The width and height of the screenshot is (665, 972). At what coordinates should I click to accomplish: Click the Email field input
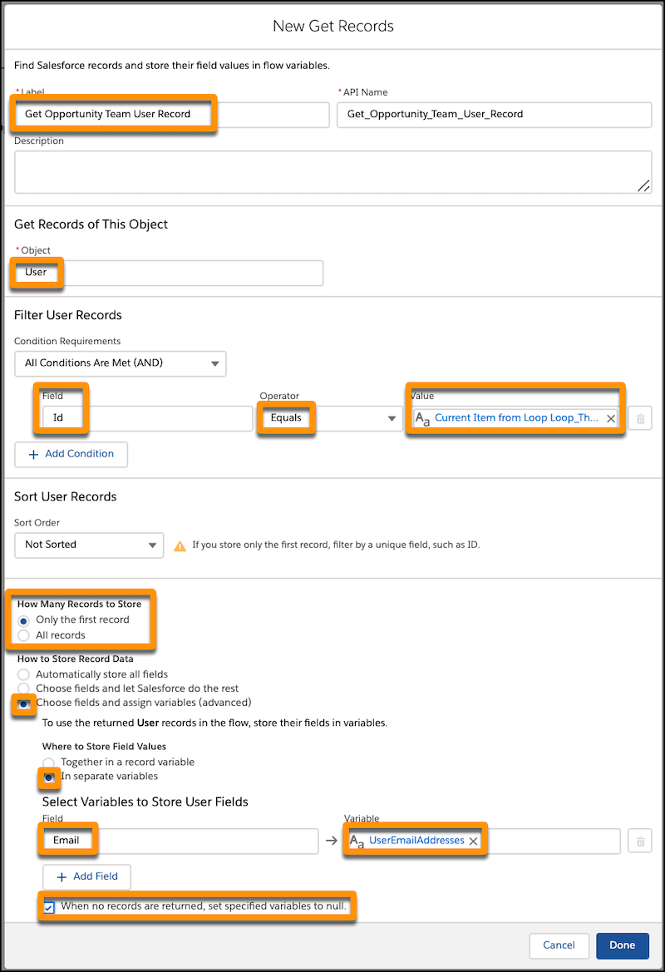coord(180,841)
